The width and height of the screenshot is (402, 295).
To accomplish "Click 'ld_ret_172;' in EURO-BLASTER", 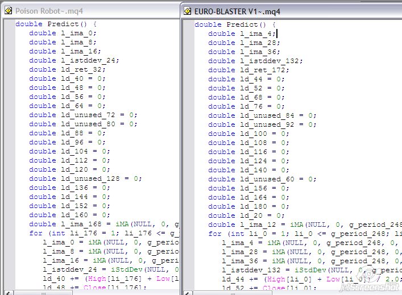I will 264,70.
